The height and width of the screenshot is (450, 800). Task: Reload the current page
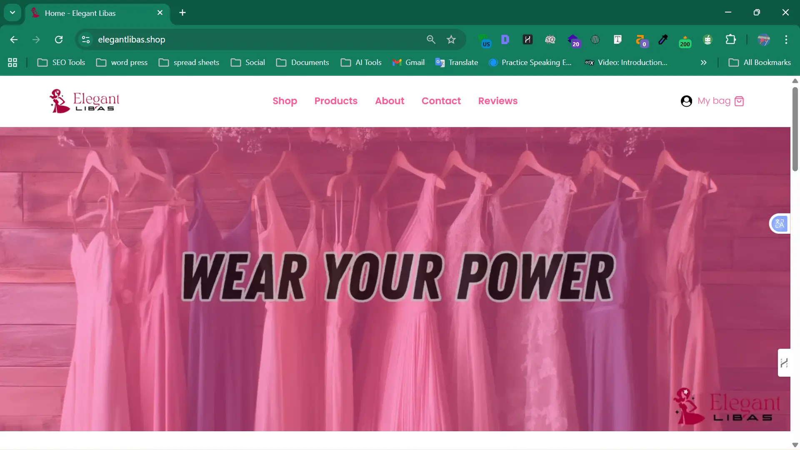pos(59,40)
